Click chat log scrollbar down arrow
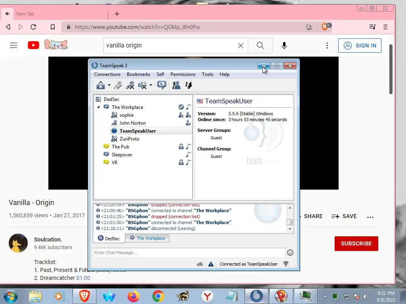 coord(290,229)
